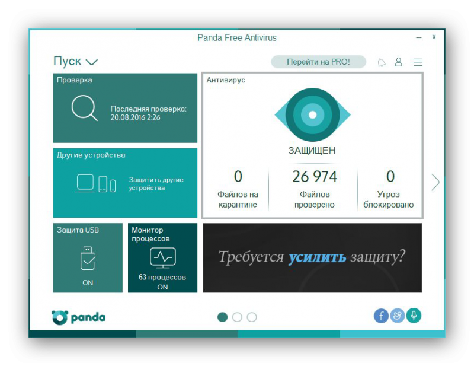Minimize the Panda Free Antivirus window
The width and height of the screenshot is (474, 366).
(419, 37)
